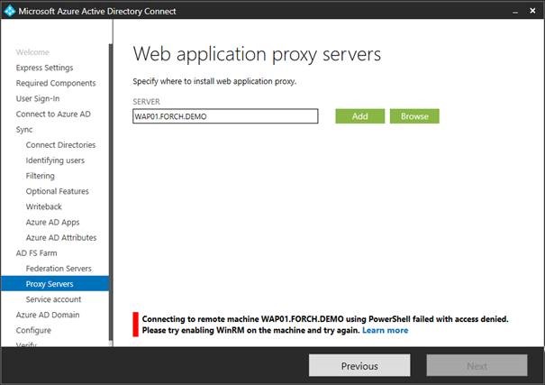Select the highlighted Proxy Servers step
Image resolution: width=545 pixels, height=385 pixels.
coord(55,283)
